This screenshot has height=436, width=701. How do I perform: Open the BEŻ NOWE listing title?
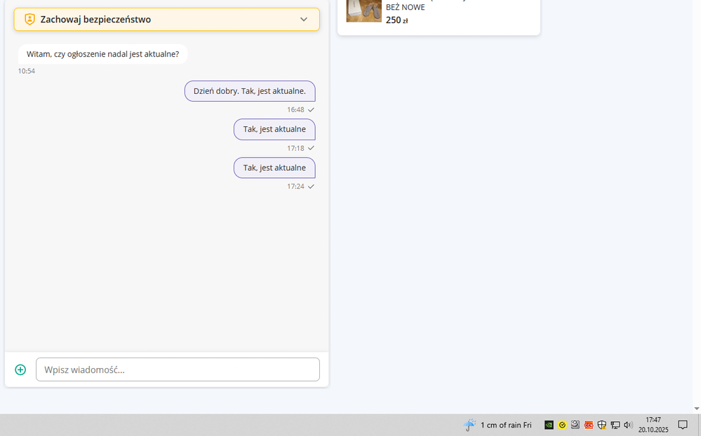coord(405,7)
